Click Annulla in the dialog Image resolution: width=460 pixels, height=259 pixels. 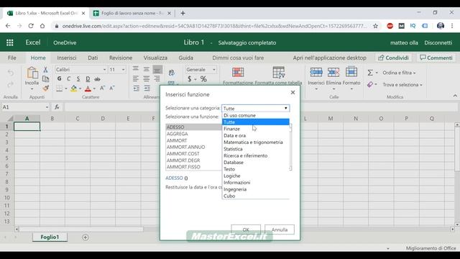[280, 230]
